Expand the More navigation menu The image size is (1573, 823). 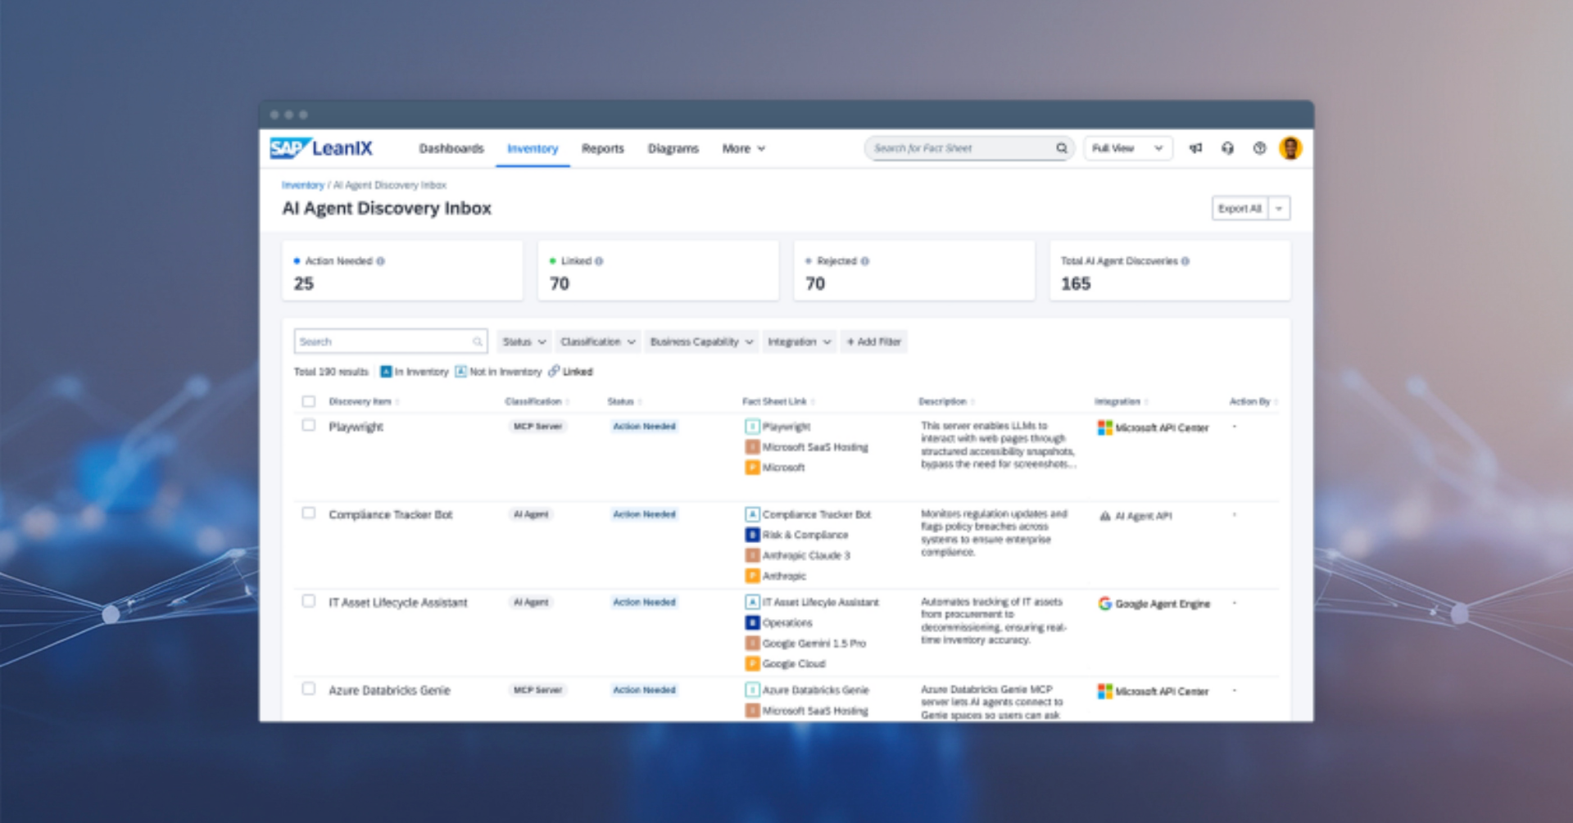coord(743,148)
